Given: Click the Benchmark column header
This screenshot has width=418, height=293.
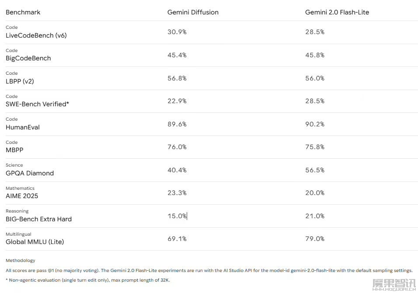Looking at the screenshot, I should point(23,12).
